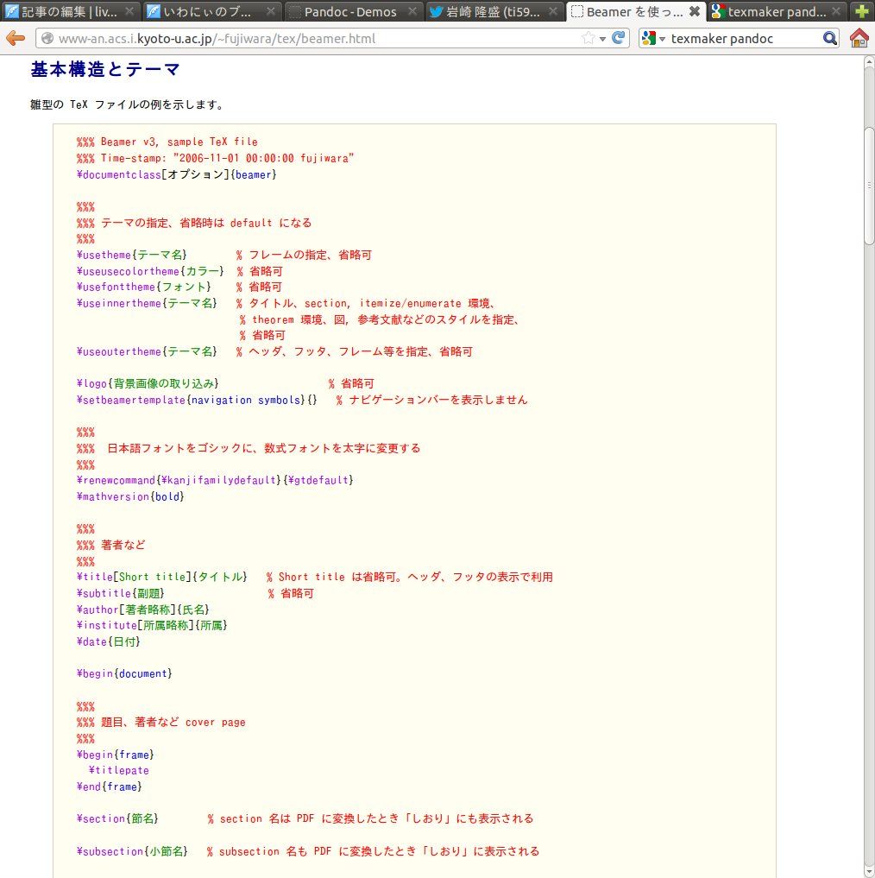
Task: Reload the Beamer page
Action: (618, 38)
